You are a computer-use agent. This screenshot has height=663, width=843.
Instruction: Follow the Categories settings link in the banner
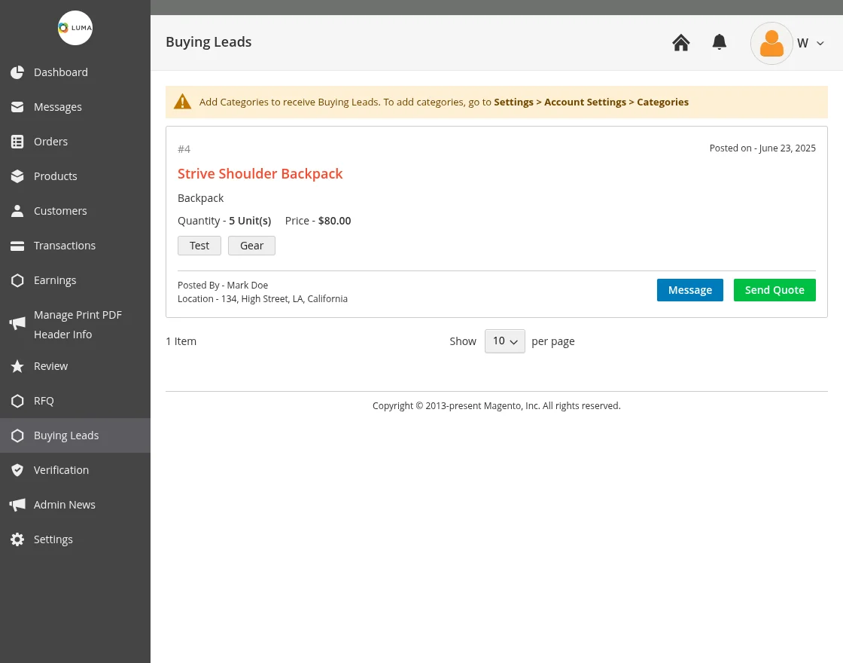point(662,102)
